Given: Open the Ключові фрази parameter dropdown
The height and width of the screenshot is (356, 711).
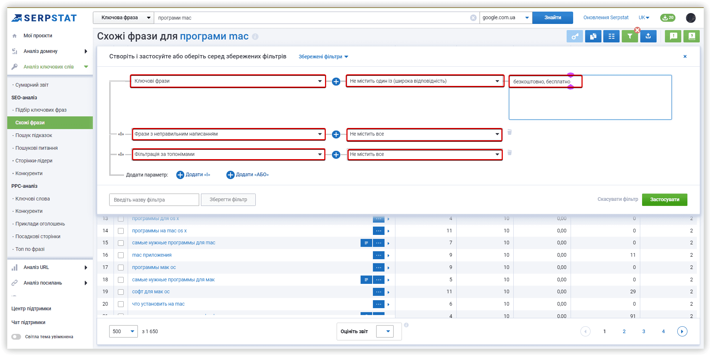Looking at the screenshot, I should [x=228, y=81].
